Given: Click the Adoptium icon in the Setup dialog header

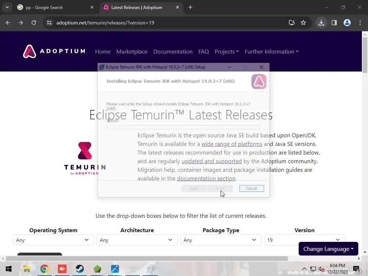Looking at the screenshot, I should pos(259,82).
